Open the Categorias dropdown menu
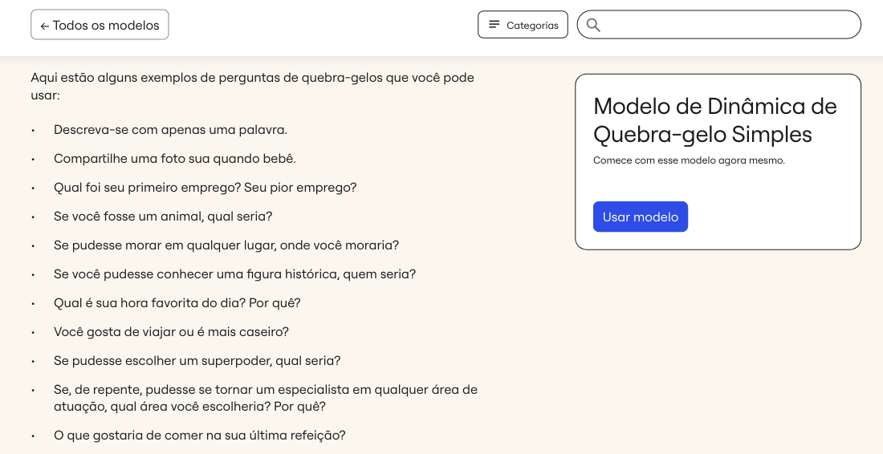Image resolution: width=883 pixels, height=454 pixels. point(523,25)
